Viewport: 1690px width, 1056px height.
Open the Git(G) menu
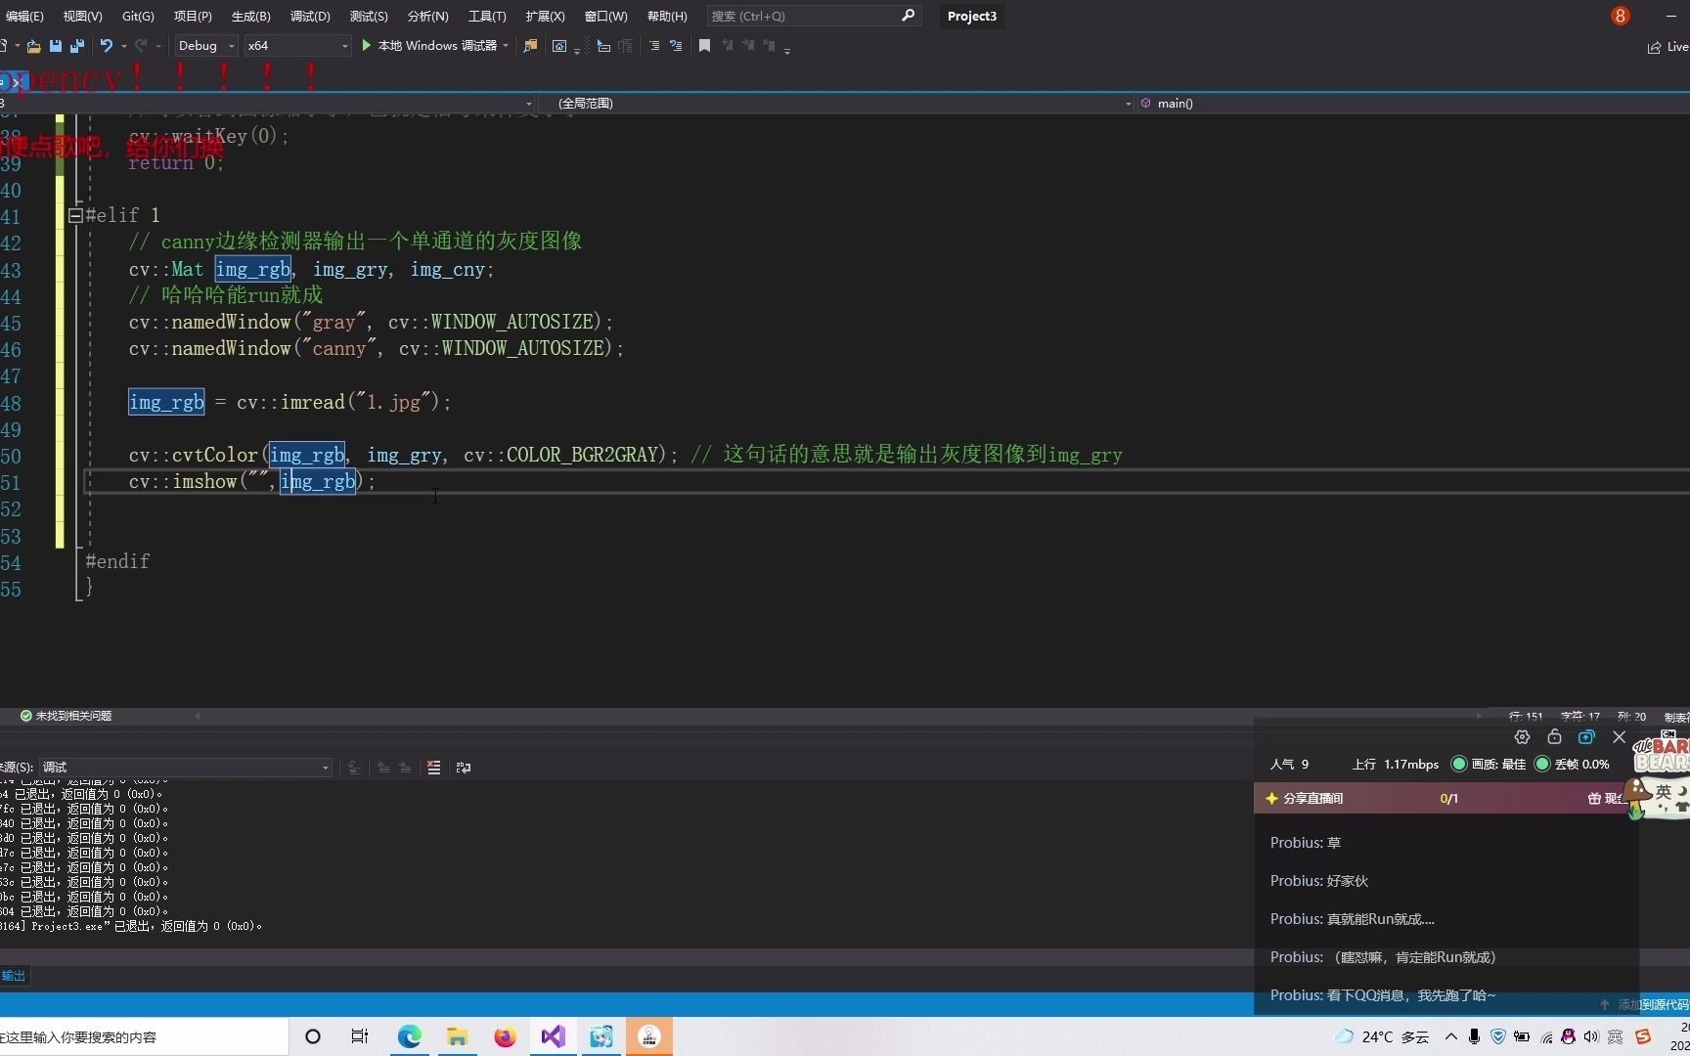[138, 16]
